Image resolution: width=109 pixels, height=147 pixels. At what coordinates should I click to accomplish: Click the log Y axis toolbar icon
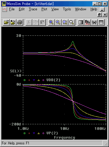point(101,22)
